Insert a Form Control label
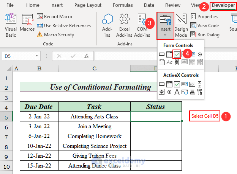237x174 pixels. tap(169, 62)
